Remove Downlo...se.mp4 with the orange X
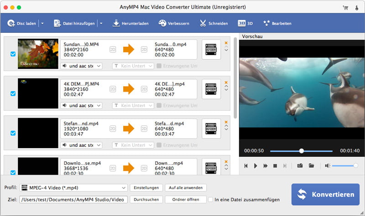The image size is (365, 216). point(226,161)
